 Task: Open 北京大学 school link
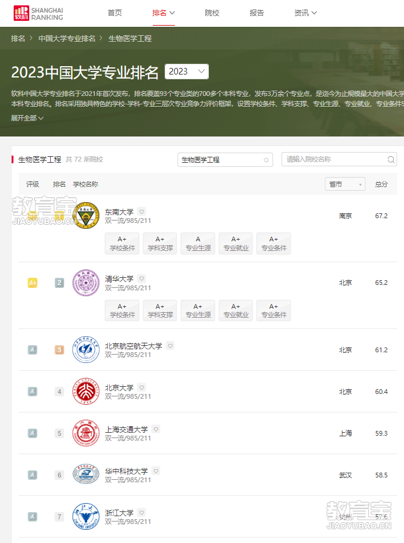119,387
